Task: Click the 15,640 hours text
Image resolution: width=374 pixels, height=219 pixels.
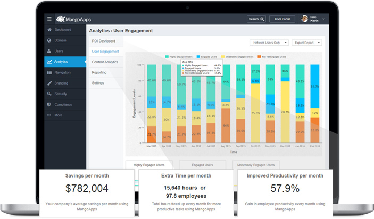Action: pyautogui.click(x=180, y=188)
